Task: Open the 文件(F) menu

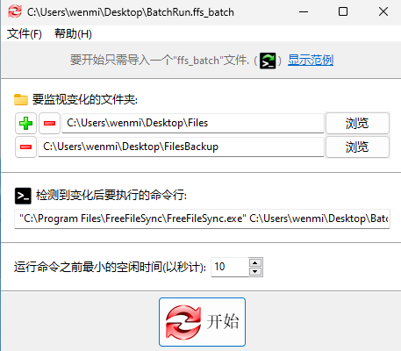Action: (25, 34)
